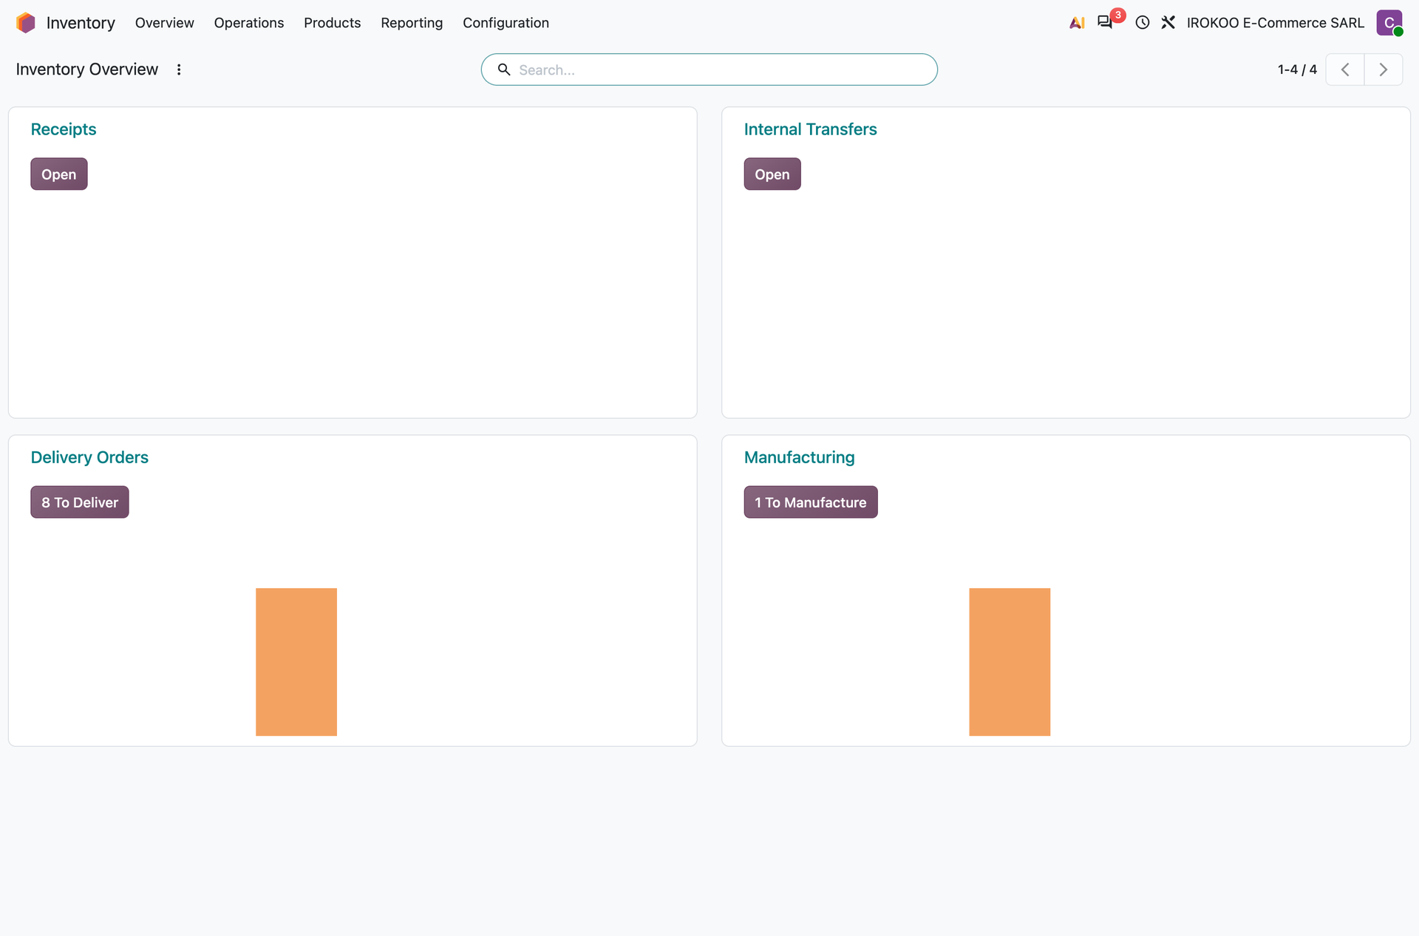The height and width of the screenshot is (936, 1419).
Task: Open the activities clock icon
Action: click(x=1143, y=23)
